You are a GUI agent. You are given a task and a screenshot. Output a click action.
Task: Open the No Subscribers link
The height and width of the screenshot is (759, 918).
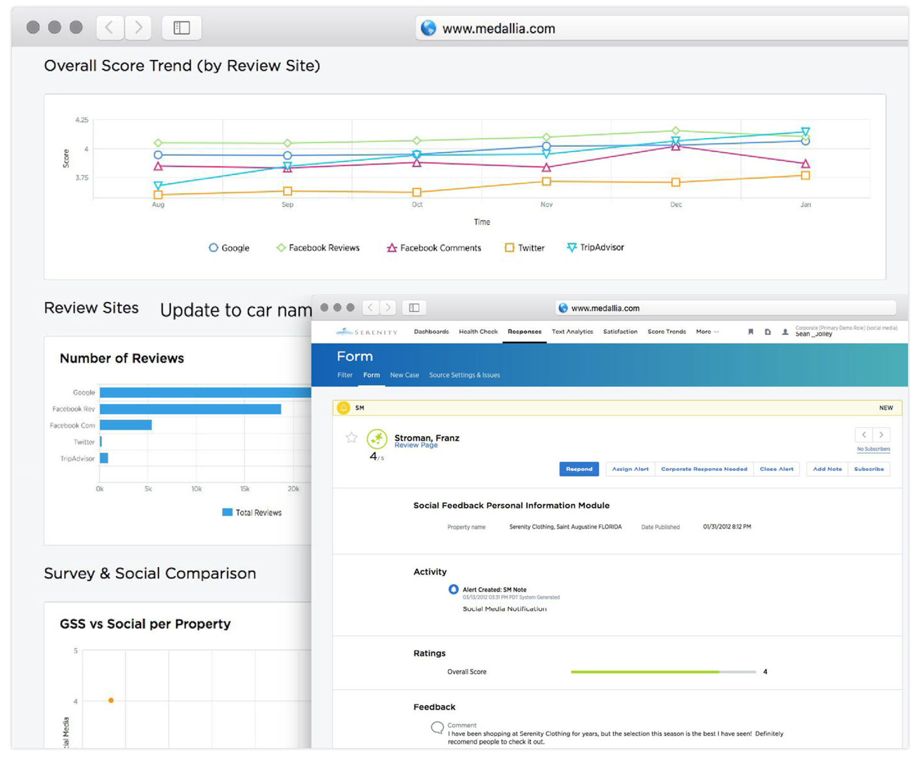point(873,449)
